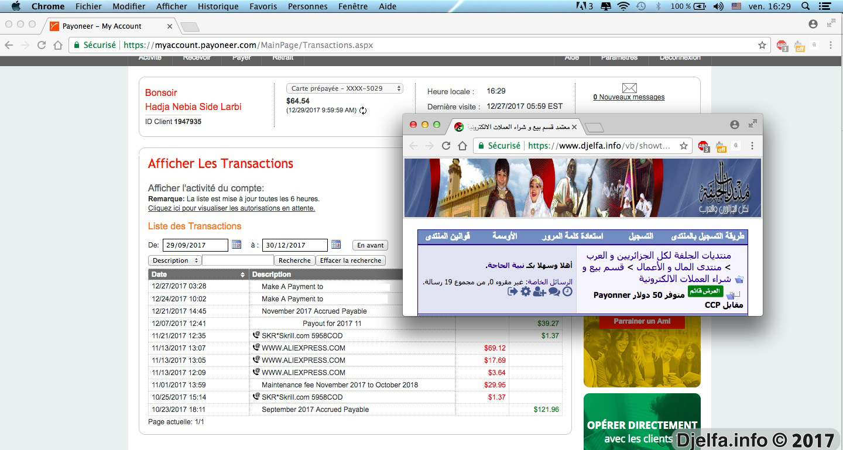Open the التسجيل registration link in the forum

click(641, 236)
